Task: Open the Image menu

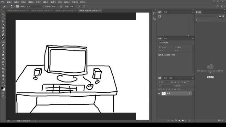Action: click(x=24, y=2)
